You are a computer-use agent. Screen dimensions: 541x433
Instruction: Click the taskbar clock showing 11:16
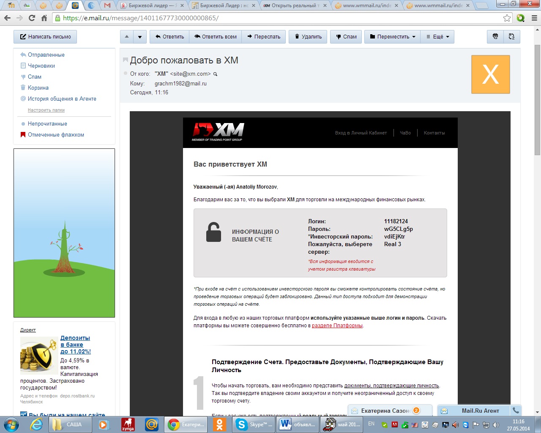[x=518, y=425]
